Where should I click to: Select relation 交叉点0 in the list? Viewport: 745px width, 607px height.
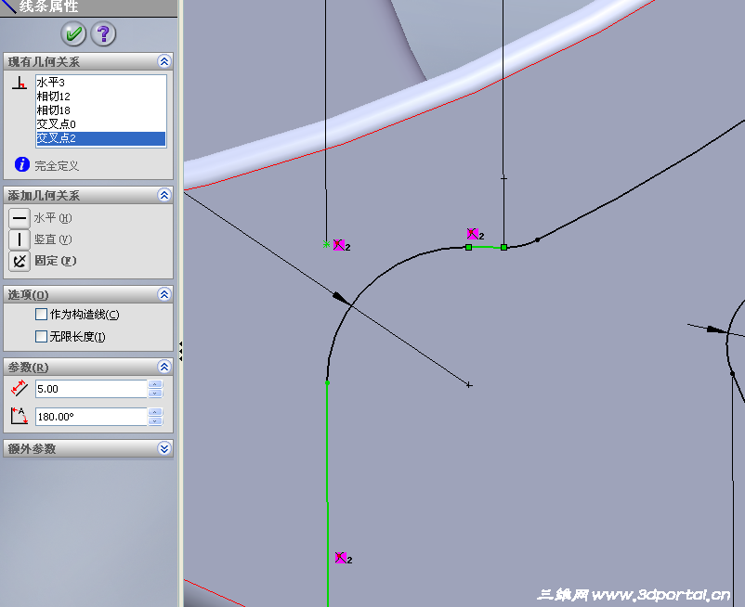coord(100,123)
